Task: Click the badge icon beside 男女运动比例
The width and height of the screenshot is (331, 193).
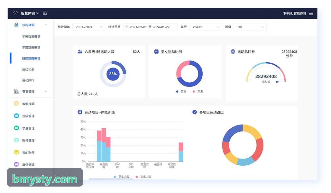Action: click(156, 51)
